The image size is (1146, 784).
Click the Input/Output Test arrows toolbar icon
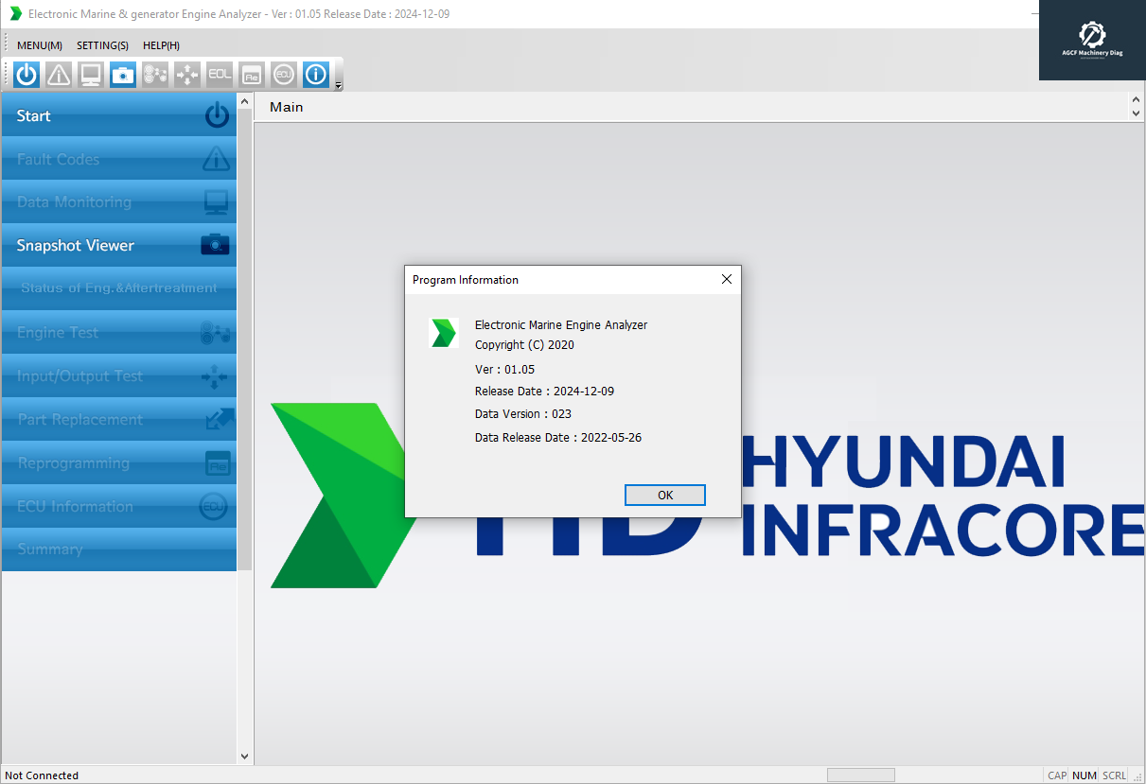[187, 75]
